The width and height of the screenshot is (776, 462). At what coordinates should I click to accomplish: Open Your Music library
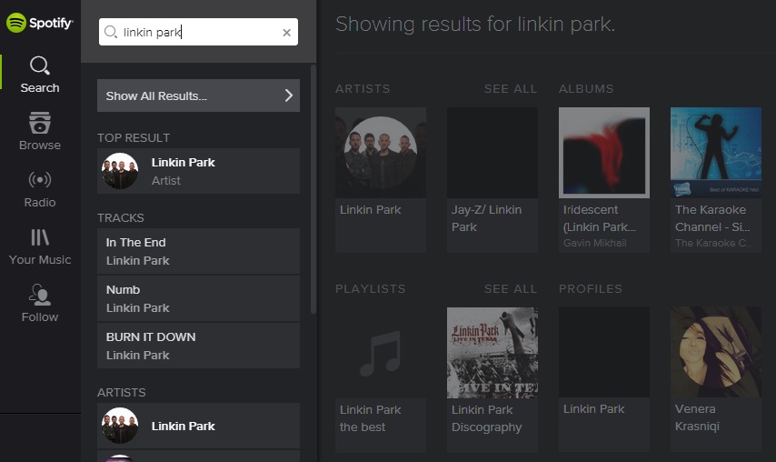coord(40,246)
